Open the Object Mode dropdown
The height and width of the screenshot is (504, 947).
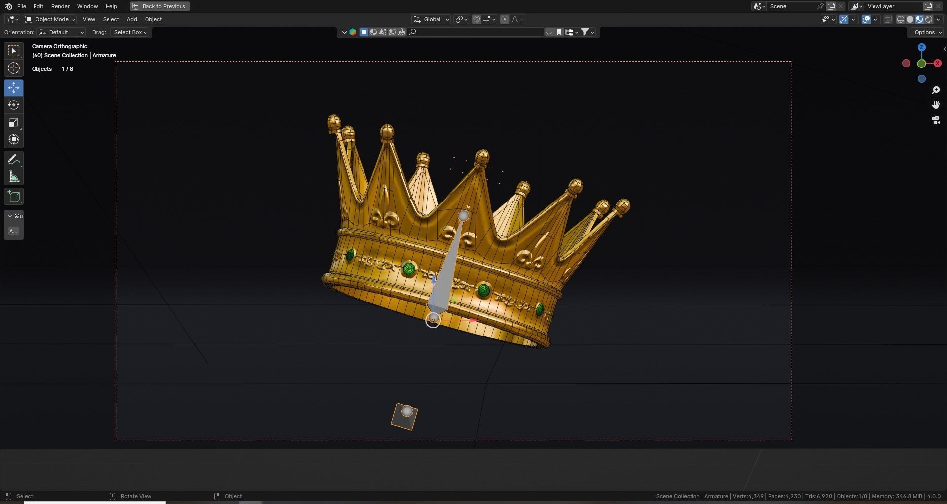50,19
